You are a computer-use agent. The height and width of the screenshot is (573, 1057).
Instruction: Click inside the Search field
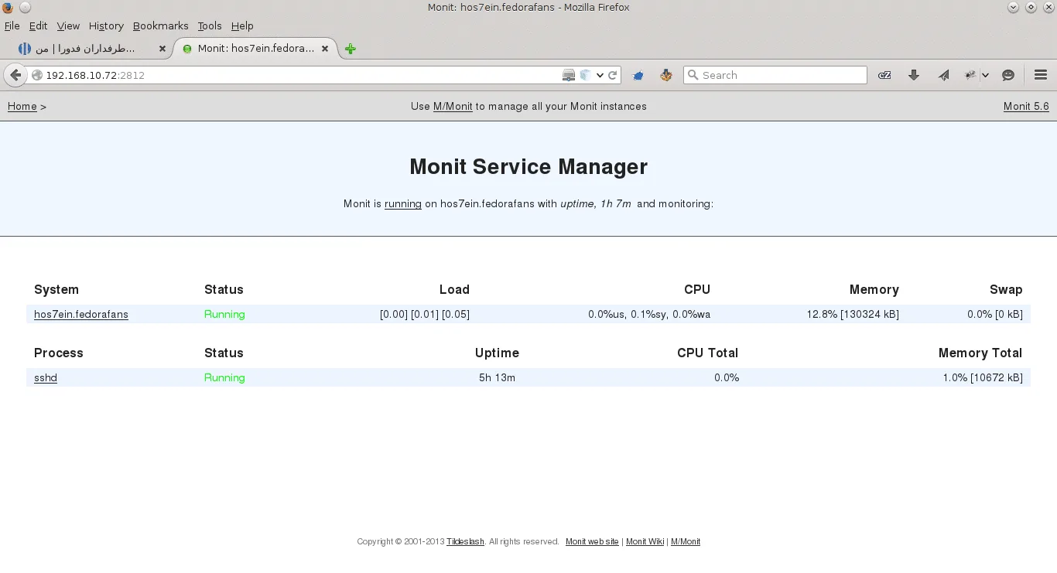pos(774,75)
